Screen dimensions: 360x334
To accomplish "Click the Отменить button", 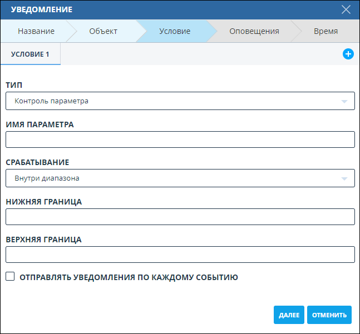I will [329, 315].
